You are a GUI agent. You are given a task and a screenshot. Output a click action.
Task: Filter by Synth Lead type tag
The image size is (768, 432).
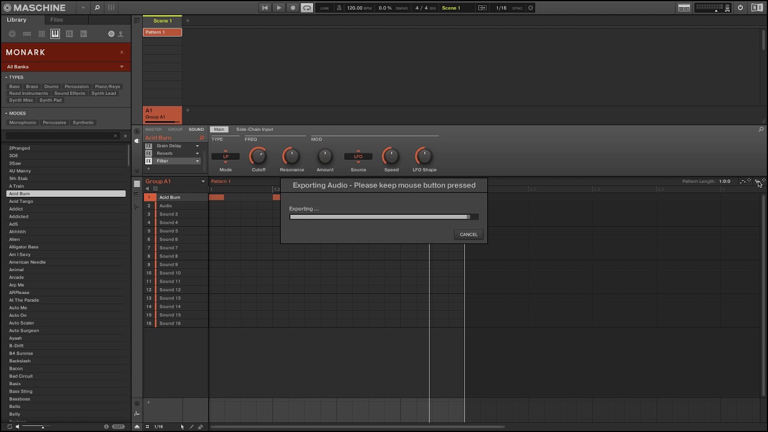click(104, 93)
